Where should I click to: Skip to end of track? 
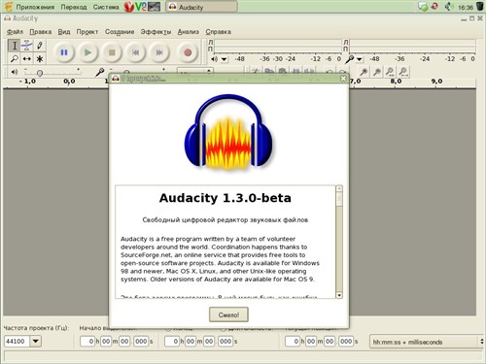159,52
